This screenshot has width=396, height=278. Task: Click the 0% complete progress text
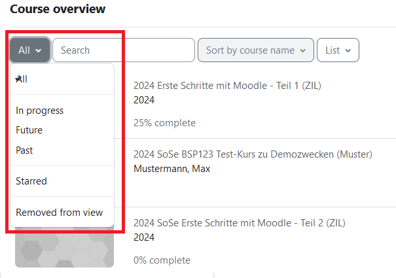[162, 260]
